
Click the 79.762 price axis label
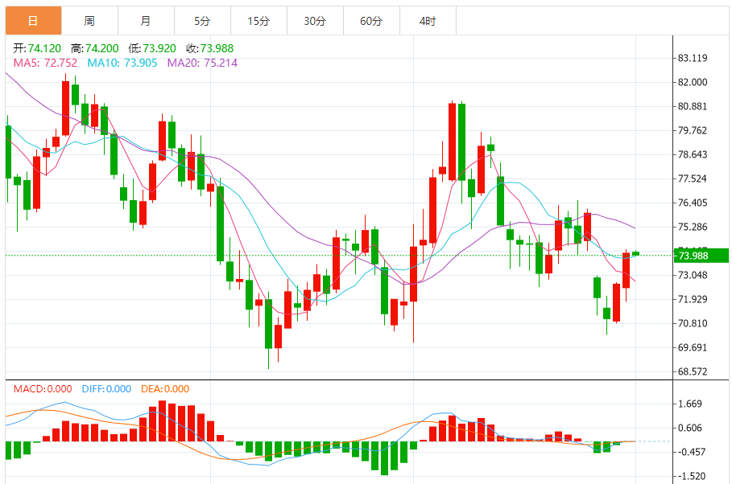(693, 130)
